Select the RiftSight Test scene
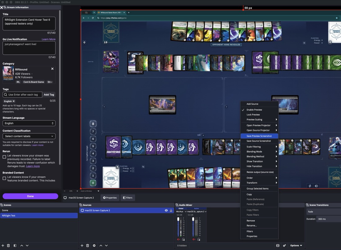The width and height of the screenshot is (341, 250). click(x=39, y=215)
